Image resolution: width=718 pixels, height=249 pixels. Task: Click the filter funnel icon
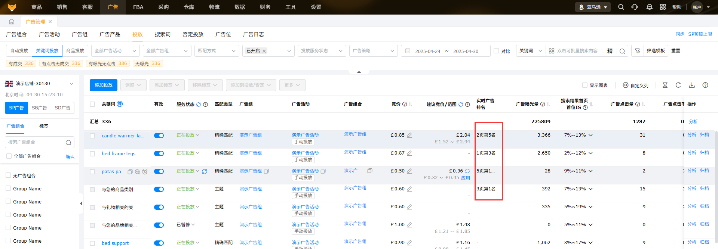638,51
